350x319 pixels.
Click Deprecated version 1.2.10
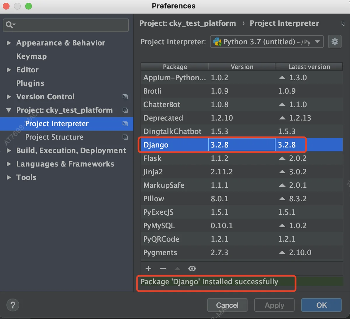click(x=222, y=118)
